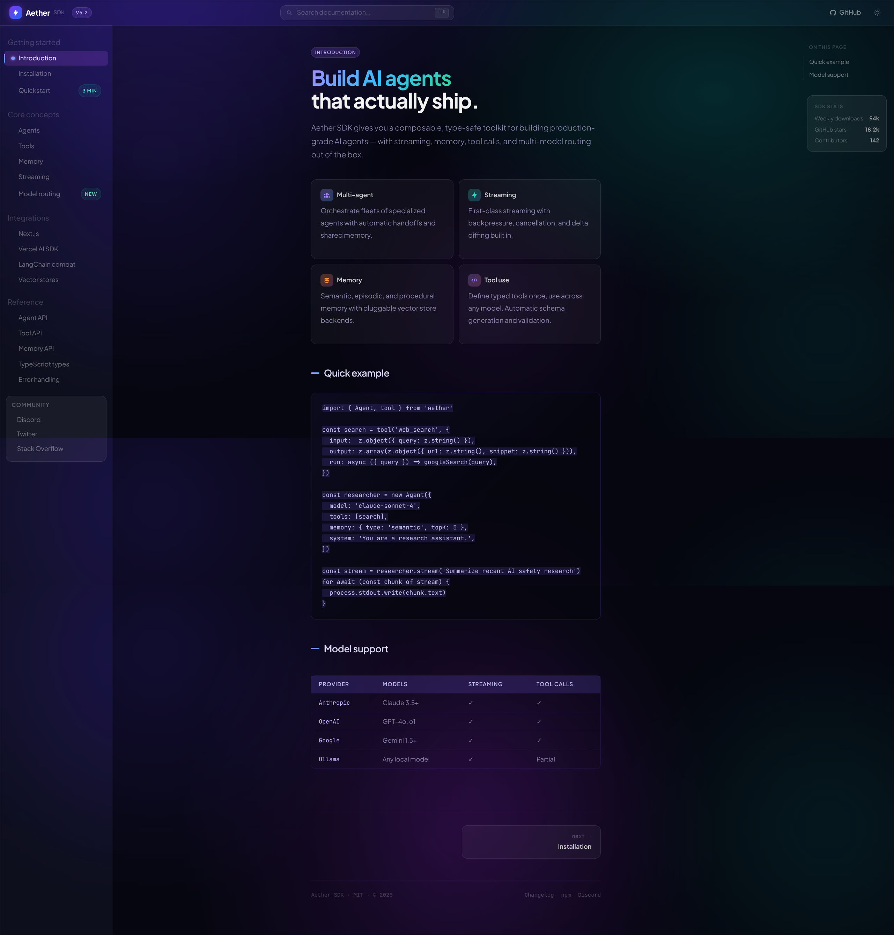Viewport: 894px width, 935px height.
Task: Click the Aether SDK brand name
Action: (45, 13)
